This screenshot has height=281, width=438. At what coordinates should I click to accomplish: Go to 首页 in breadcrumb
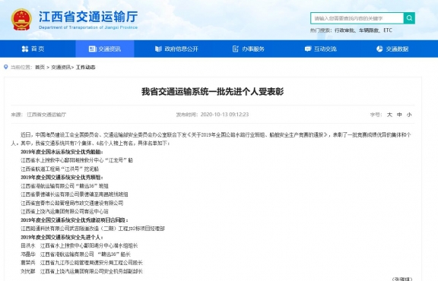point(40,68)
